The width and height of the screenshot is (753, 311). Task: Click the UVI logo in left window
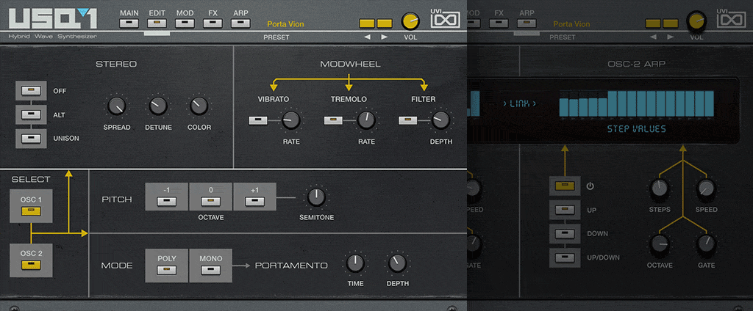click(445, 18)
